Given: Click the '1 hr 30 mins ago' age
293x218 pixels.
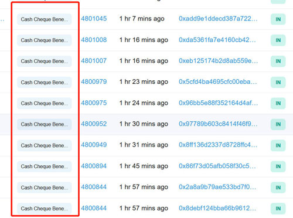Looking at the screenshot, I should [144, 124].
